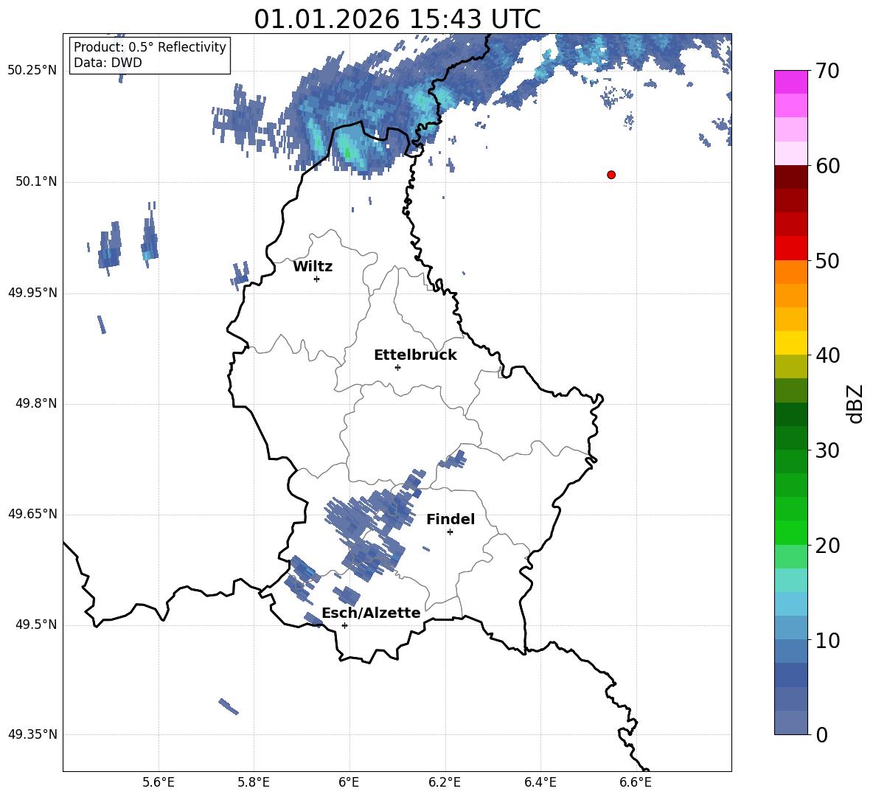This screenshot has width=873, height=797.
Task: Click the 49.35°N latitude label
Action: point(32,734)
